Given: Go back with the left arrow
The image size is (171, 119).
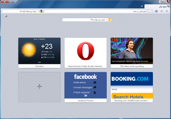Looking at the screenshot, I should [162, 11].
